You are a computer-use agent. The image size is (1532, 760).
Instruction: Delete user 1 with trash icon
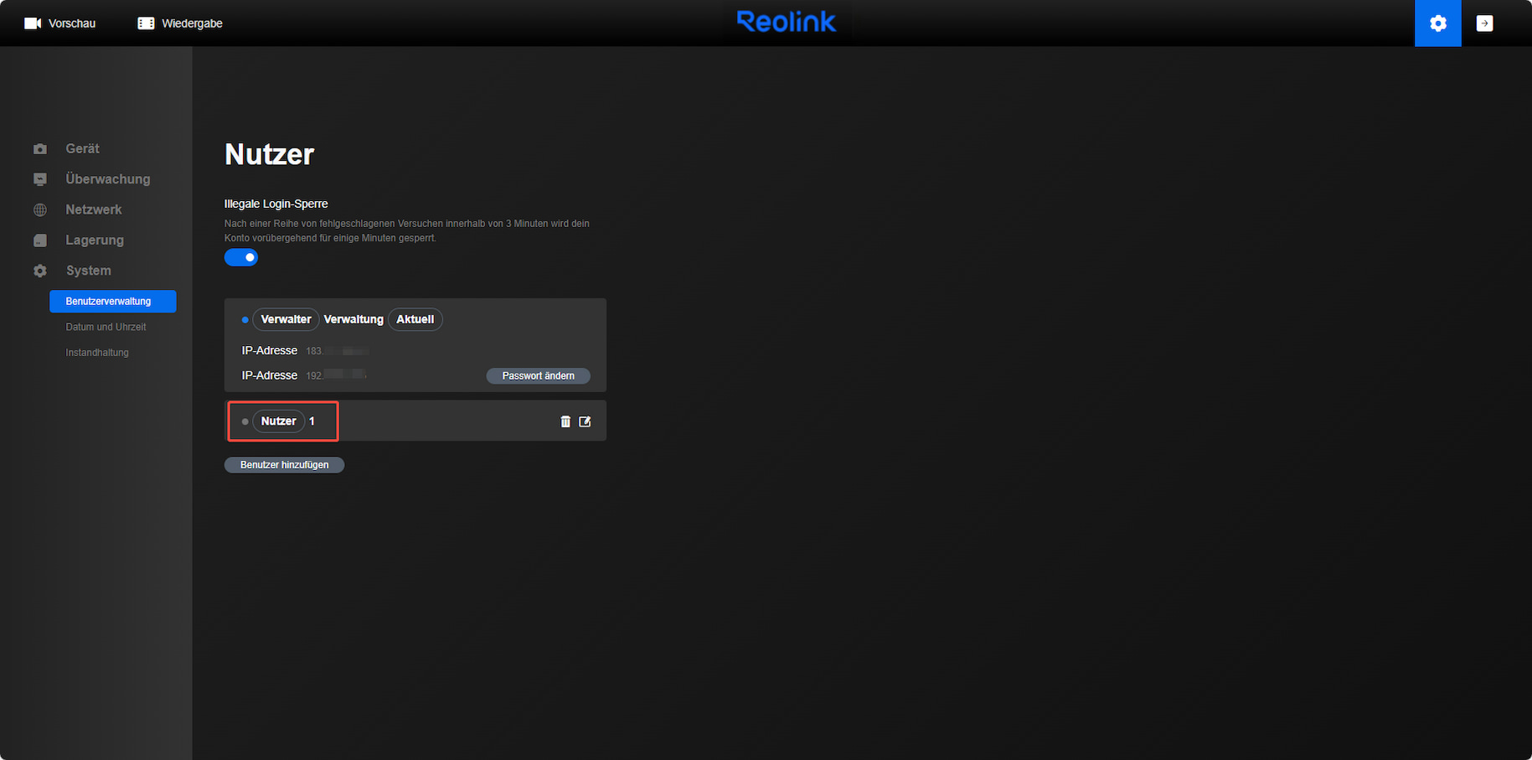click(x=565, y=421)
